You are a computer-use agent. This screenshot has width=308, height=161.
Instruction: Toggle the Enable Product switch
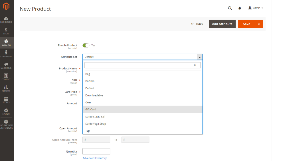[86, 45]
